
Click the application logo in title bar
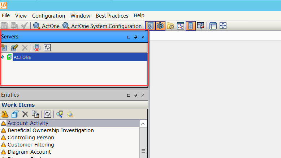click(x=3, y=5)
